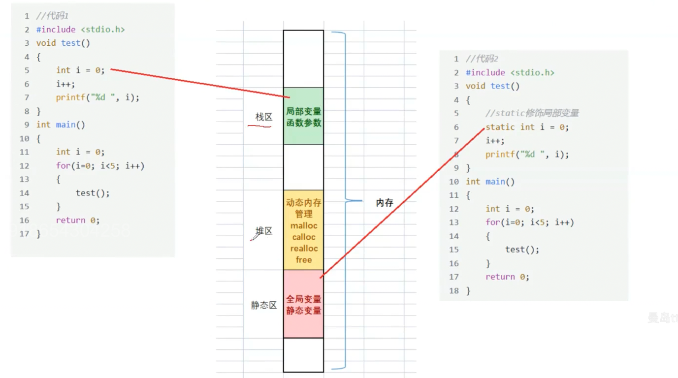
Task: Click the for loop on line 12 of code 1
Action: 100,166
